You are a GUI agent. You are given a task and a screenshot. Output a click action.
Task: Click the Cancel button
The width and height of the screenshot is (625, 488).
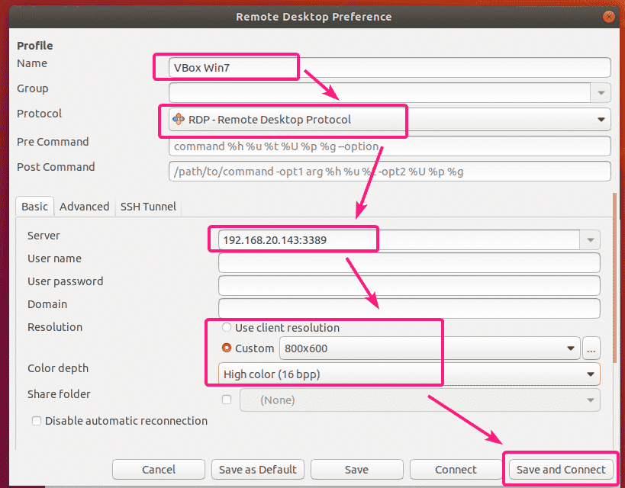[x=159, y=470]
